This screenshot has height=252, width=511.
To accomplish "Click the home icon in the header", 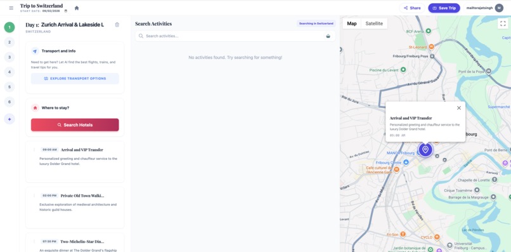I will coord(77,8).
